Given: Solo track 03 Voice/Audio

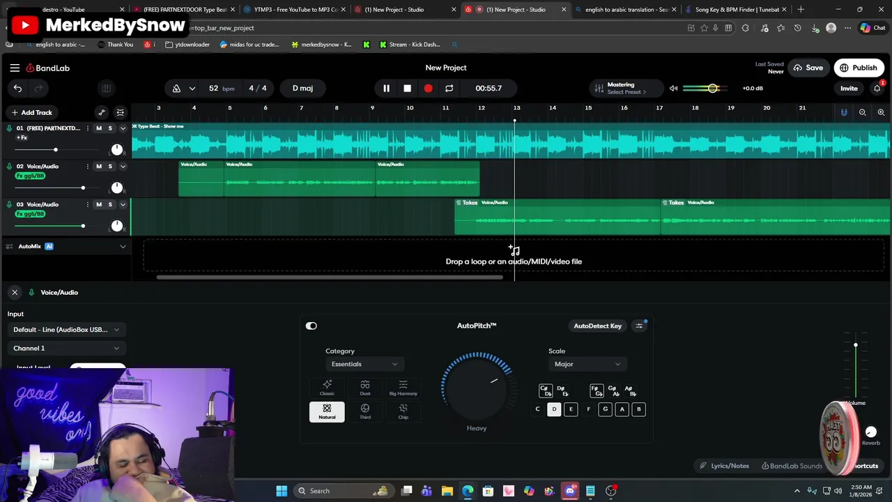Looking at the screenshot, I should 110,204.
